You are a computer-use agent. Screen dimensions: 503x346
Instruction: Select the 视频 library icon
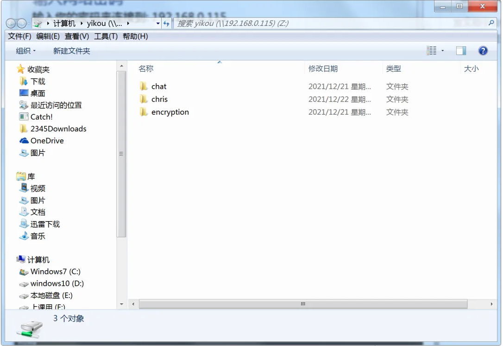point(25,188)
